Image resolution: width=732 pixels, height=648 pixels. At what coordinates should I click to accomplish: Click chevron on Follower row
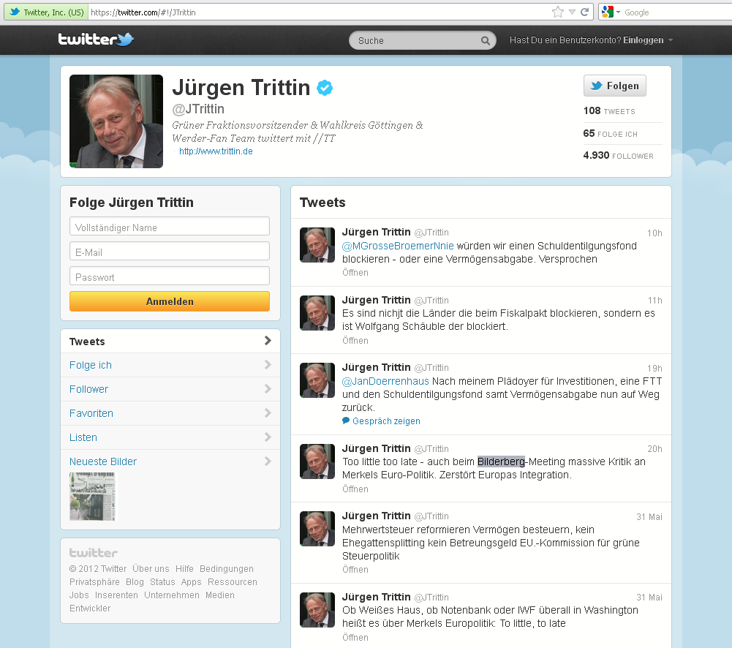[x=268, y=389]
